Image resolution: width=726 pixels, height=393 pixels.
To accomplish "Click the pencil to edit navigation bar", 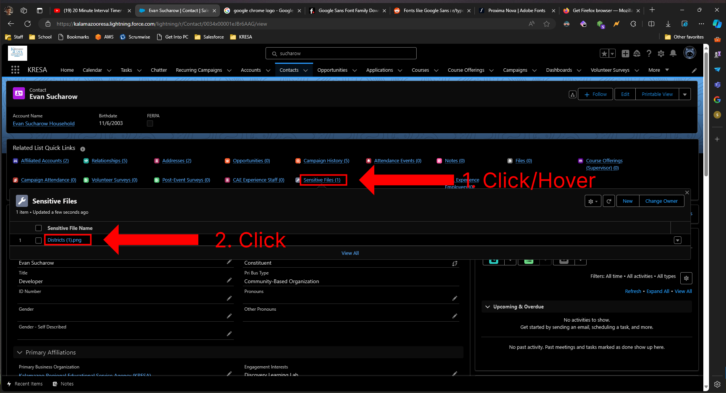I will point(694,70).
